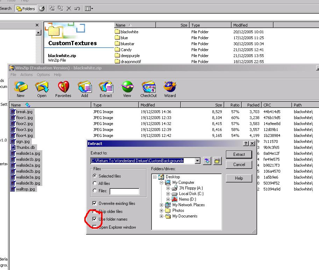Toggle Use folder names checkbox
319x270 pixels.
pos(94,219)
